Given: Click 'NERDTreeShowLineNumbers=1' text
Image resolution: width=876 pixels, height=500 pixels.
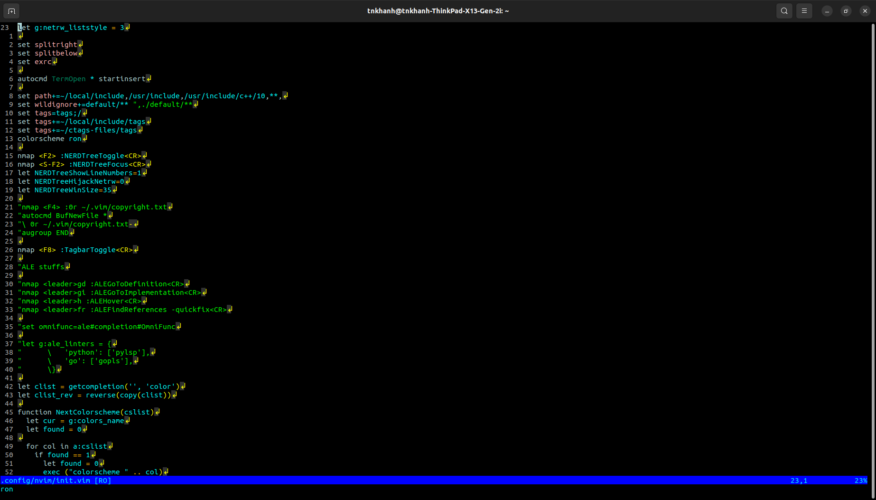Looking at the screenshot, I should 88,173.
